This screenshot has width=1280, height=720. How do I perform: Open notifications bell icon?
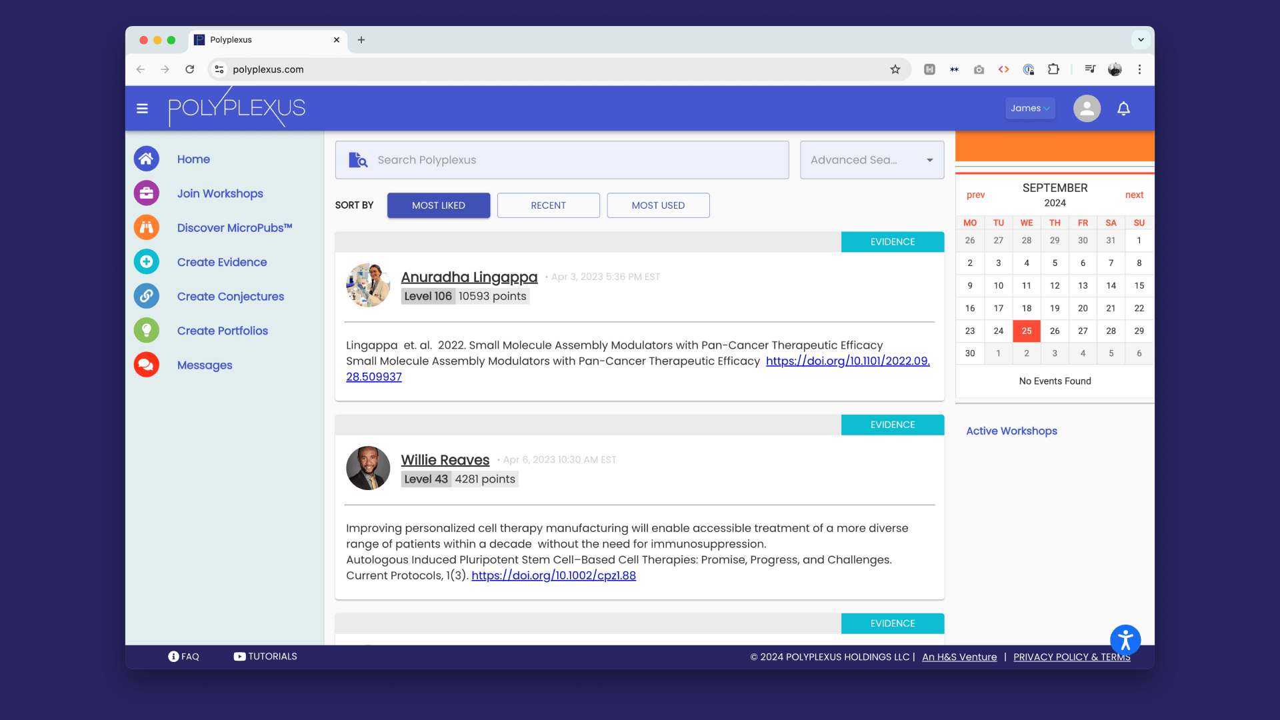click(1123, 109)
